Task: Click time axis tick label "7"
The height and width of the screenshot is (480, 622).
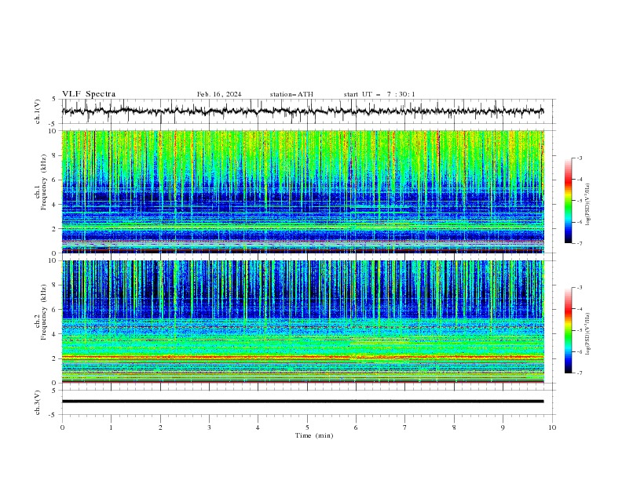Action: [x=405, y=427]
